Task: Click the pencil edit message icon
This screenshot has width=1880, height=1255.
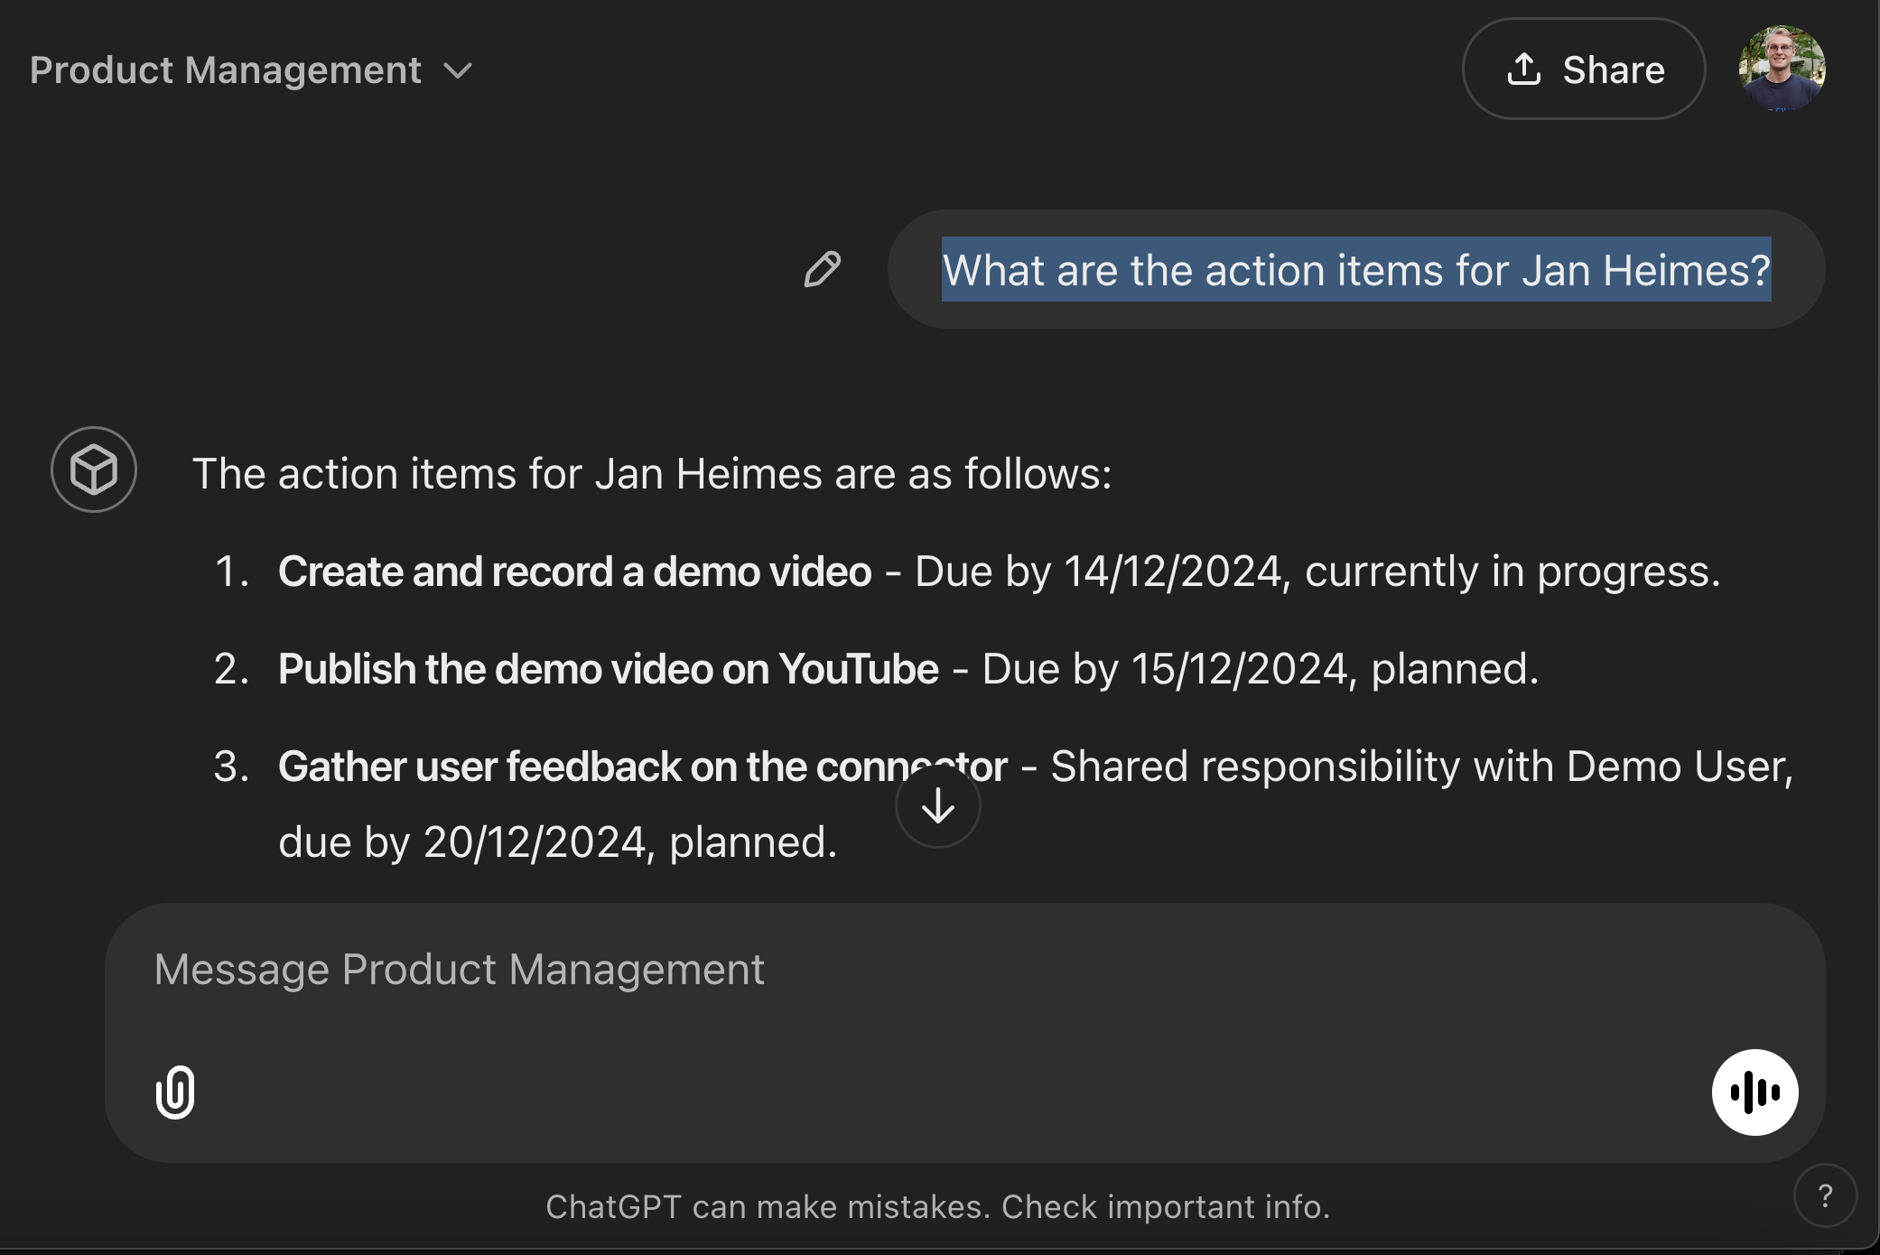Action: pyautogui.click(x=822, y=269)
